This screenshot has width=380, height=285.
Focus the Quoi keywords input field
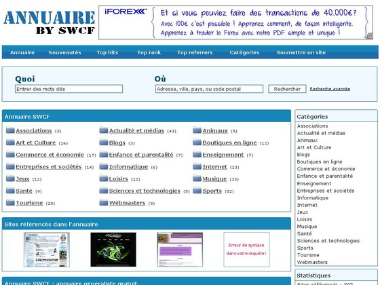click(x=69, y=89)
